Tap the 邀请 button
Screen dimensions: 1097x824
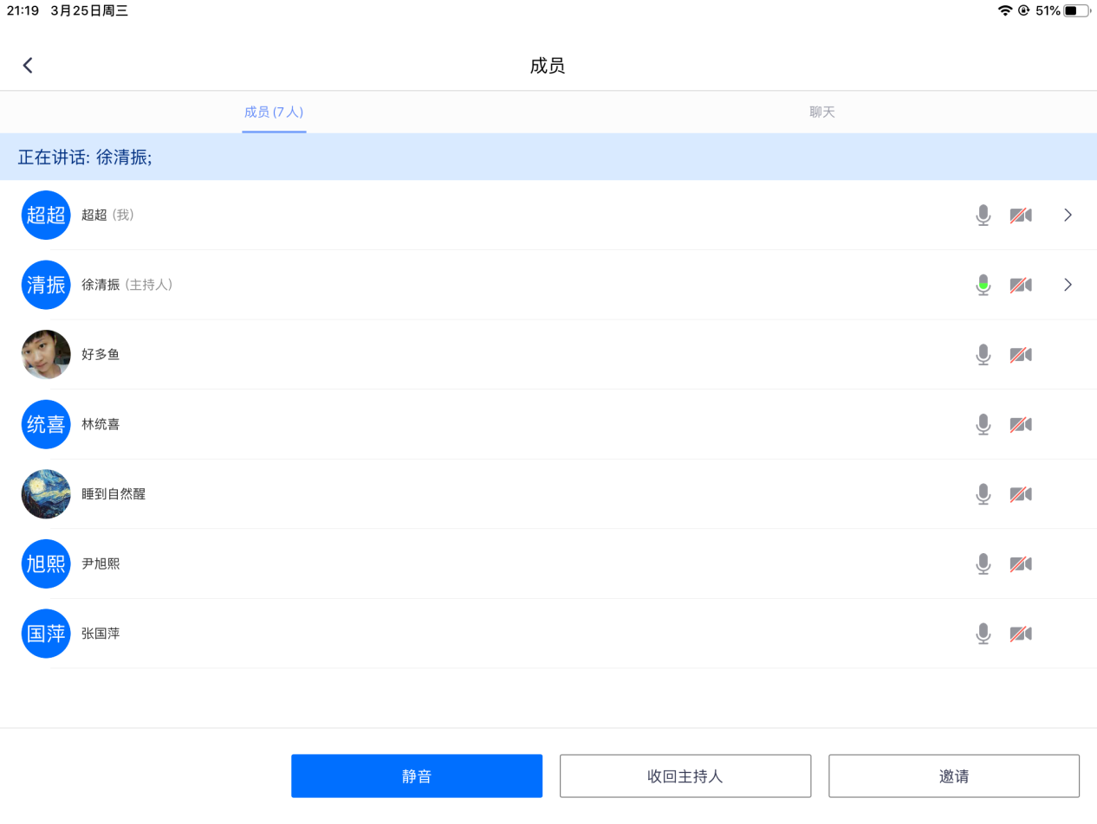pos(953,776)
